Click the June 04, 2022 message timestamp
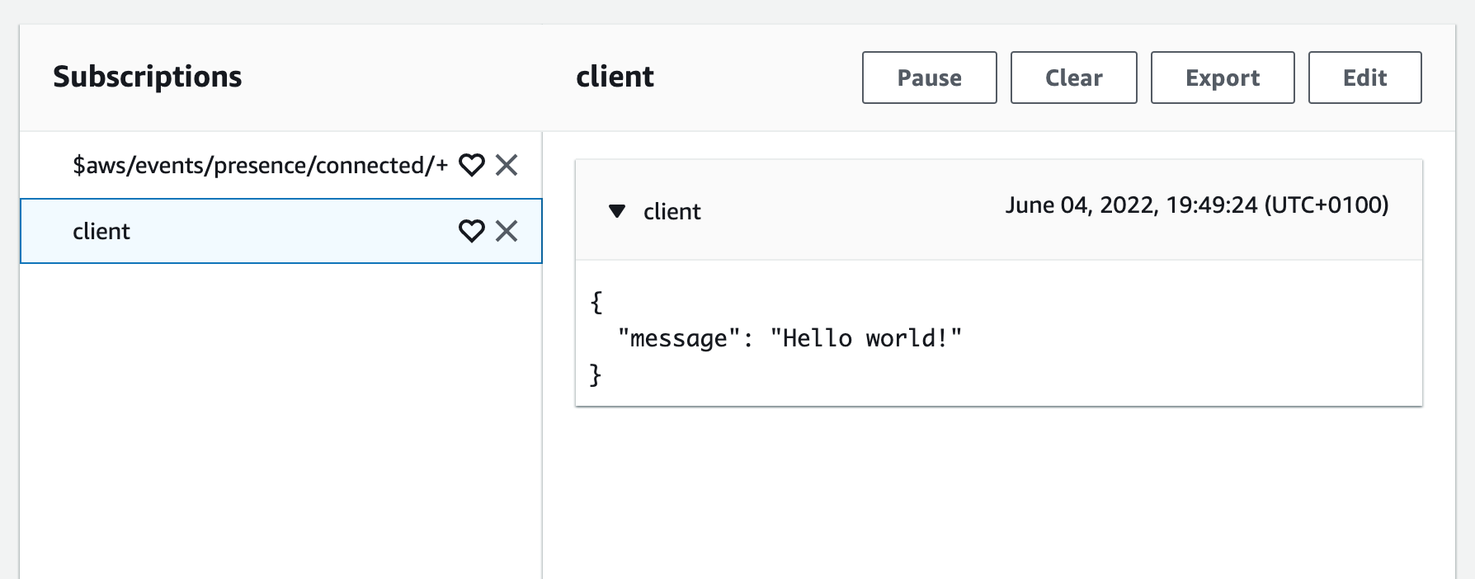1475x579 pixels. (1130, 205)
